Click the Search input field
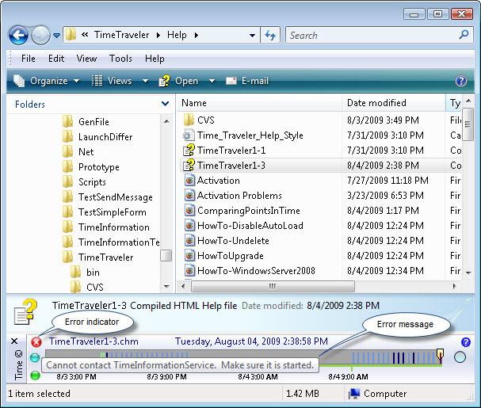481x408 pixels. (x=380, y=36)
